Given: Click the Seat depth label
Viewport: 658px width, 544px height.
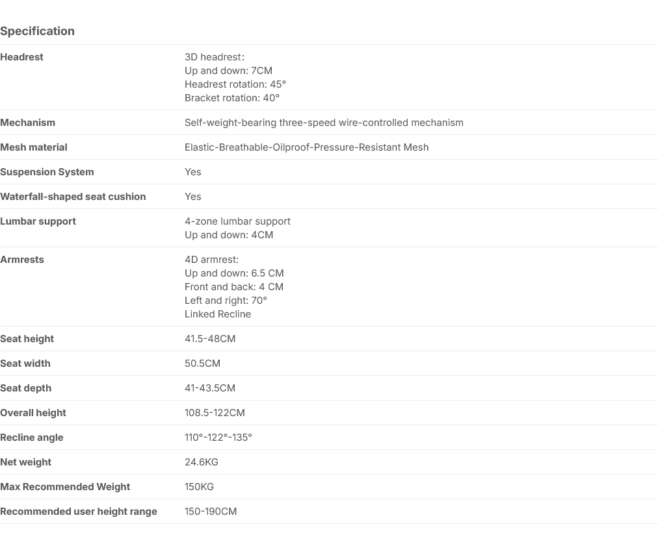Looking at the screenshot, I should pos(25,388).
